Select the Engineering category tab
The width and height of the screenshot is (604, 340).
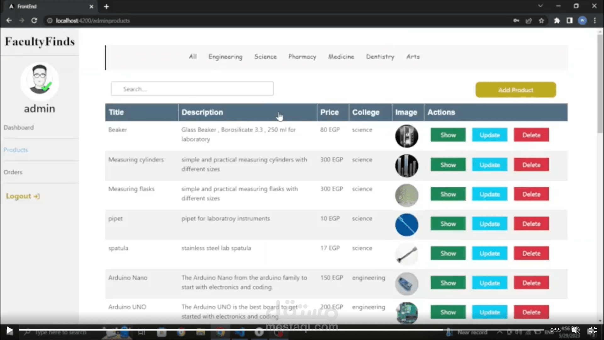click(x=225, y=57)
